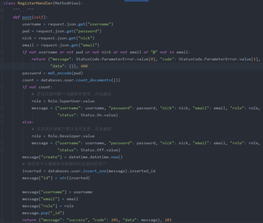Click fold end marker beside Status.On.value line
263x223 pixels.
(x=2, y=115)
